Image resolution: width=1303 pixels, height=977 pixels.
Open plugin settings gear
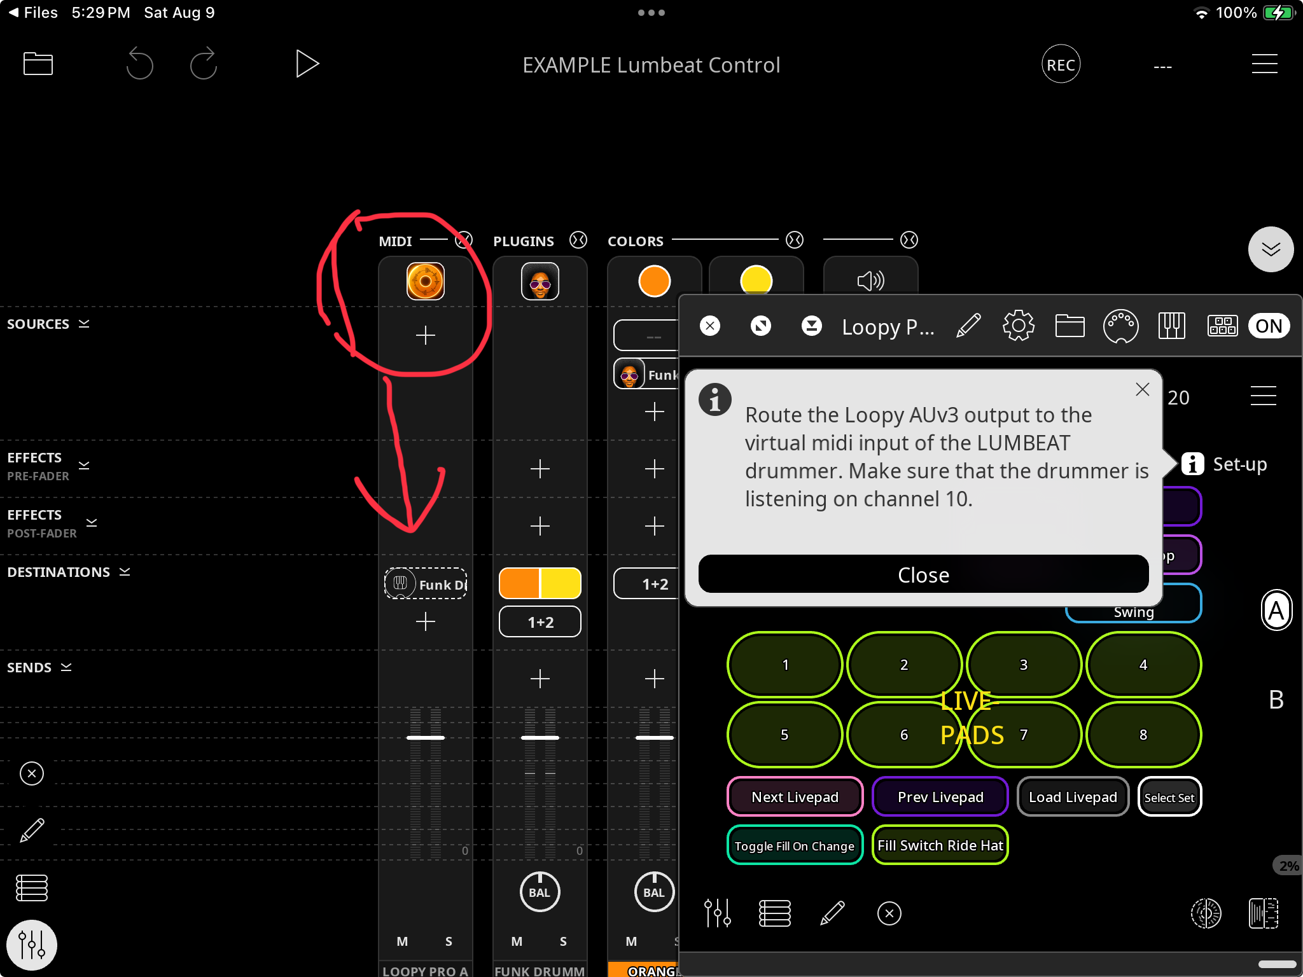click(1019, 326)
